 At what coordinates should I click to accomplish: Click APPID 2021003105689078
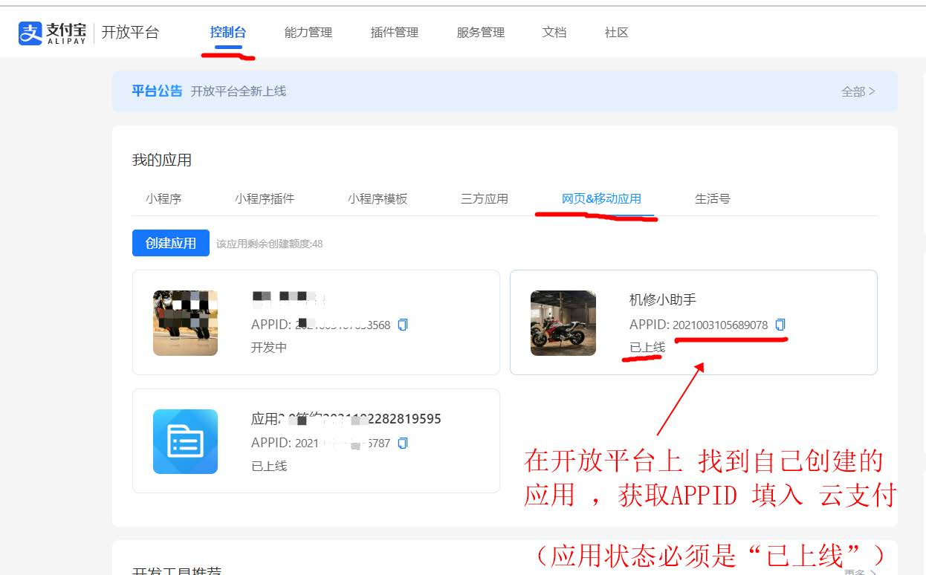tap(720, 325)
